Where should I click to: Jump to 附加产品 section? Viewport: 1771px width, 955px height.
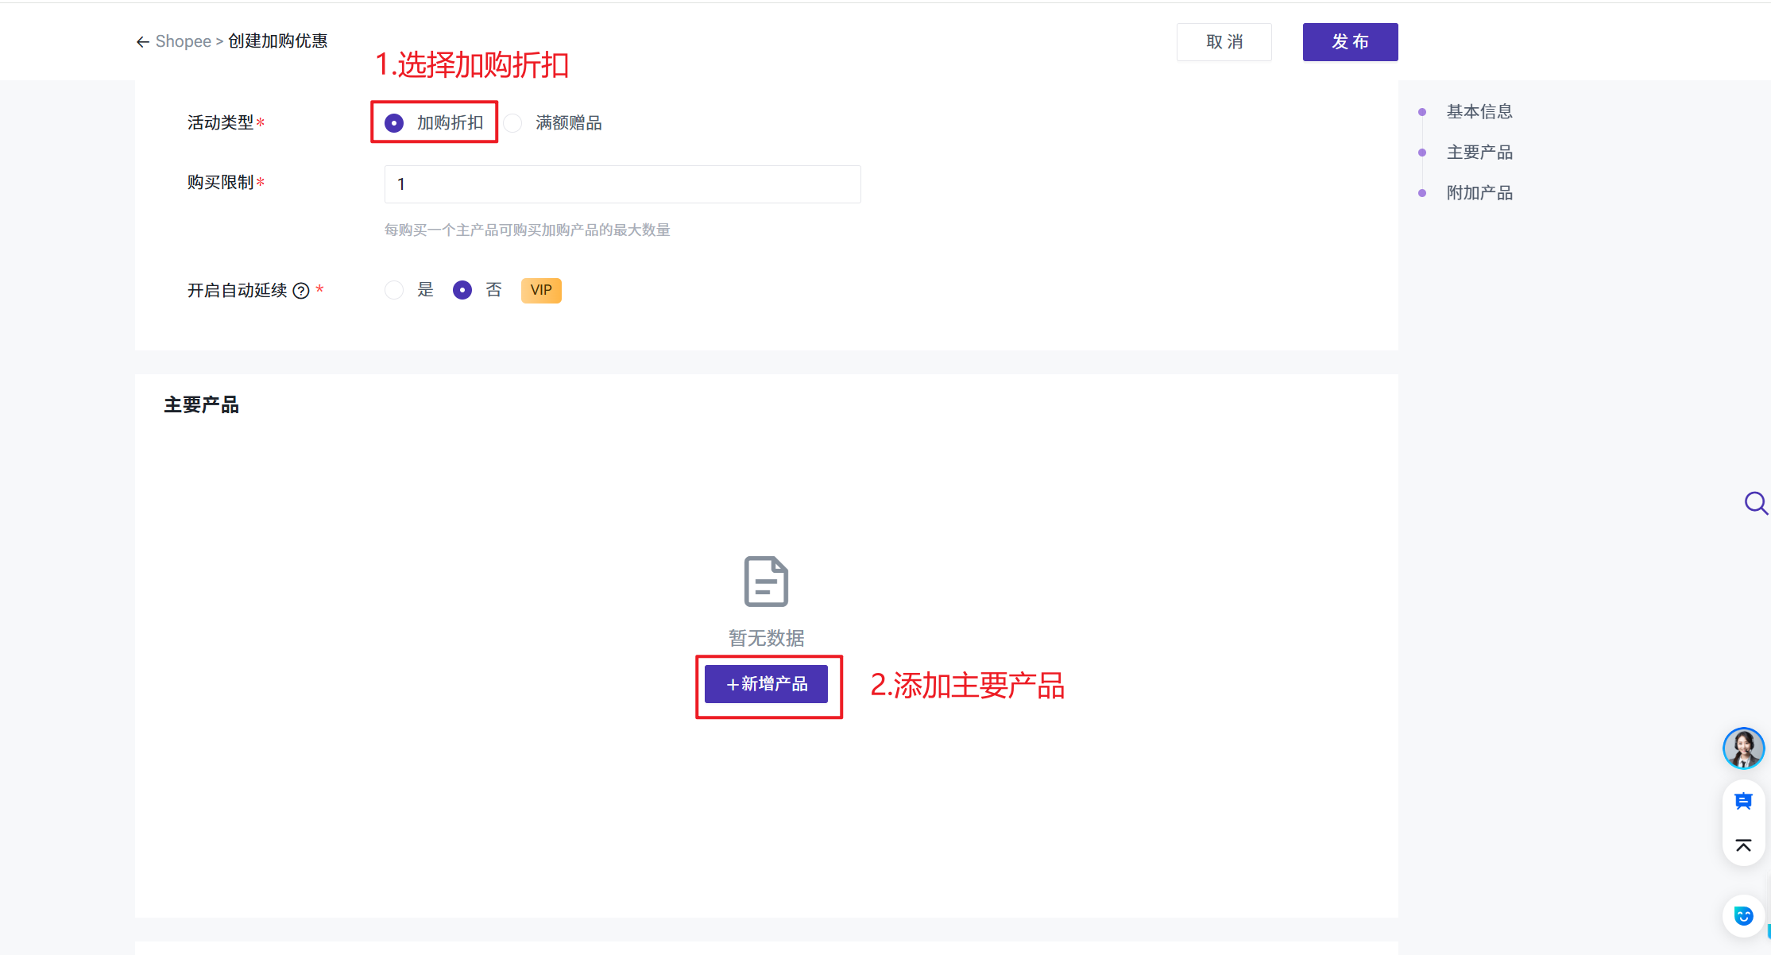[1479, 193]
